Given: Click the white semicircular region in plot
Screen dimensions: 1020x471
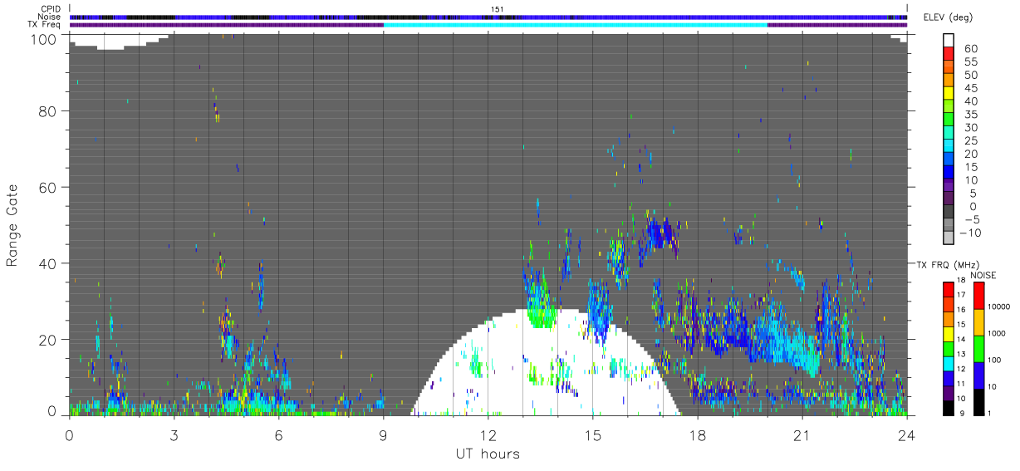Looking at the screenshot, I should [546, 363].
